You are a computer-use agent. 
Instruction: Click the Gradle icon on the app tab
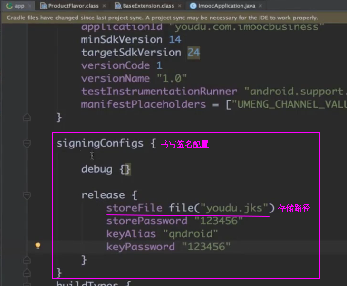[x=9, y=6]
